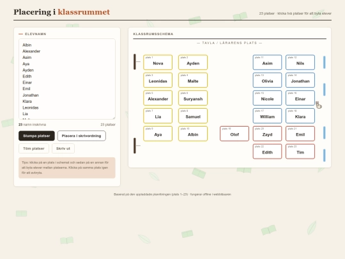Click the name Lia in the list
345x259 pixels.
pyautogui.click(x=25, y=114)
